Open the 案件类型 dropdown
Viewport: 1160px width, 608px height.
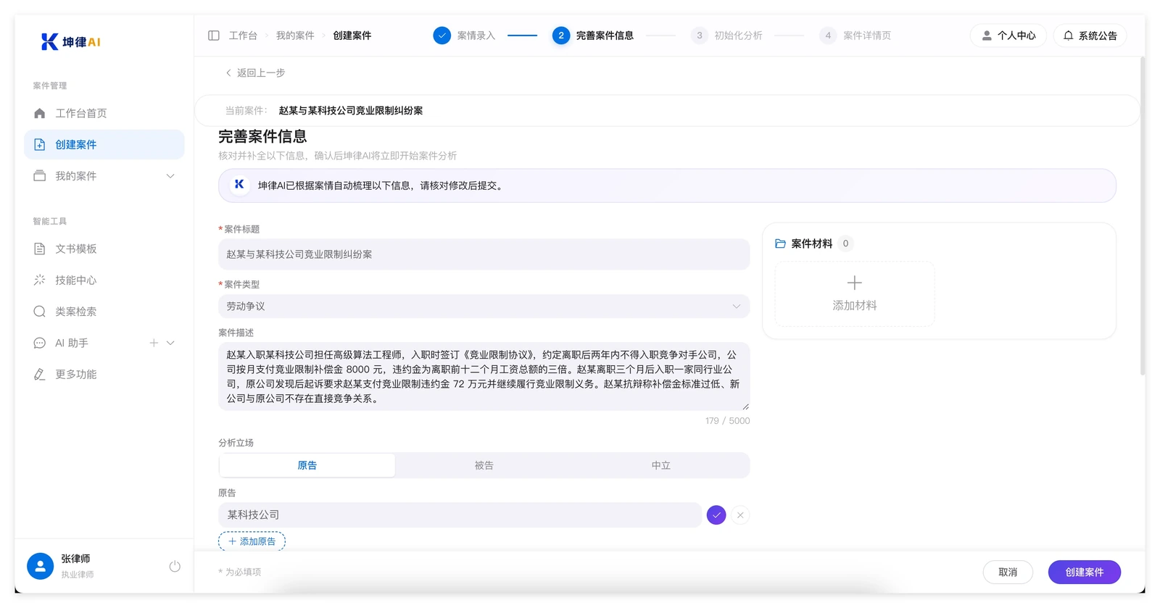484,306
